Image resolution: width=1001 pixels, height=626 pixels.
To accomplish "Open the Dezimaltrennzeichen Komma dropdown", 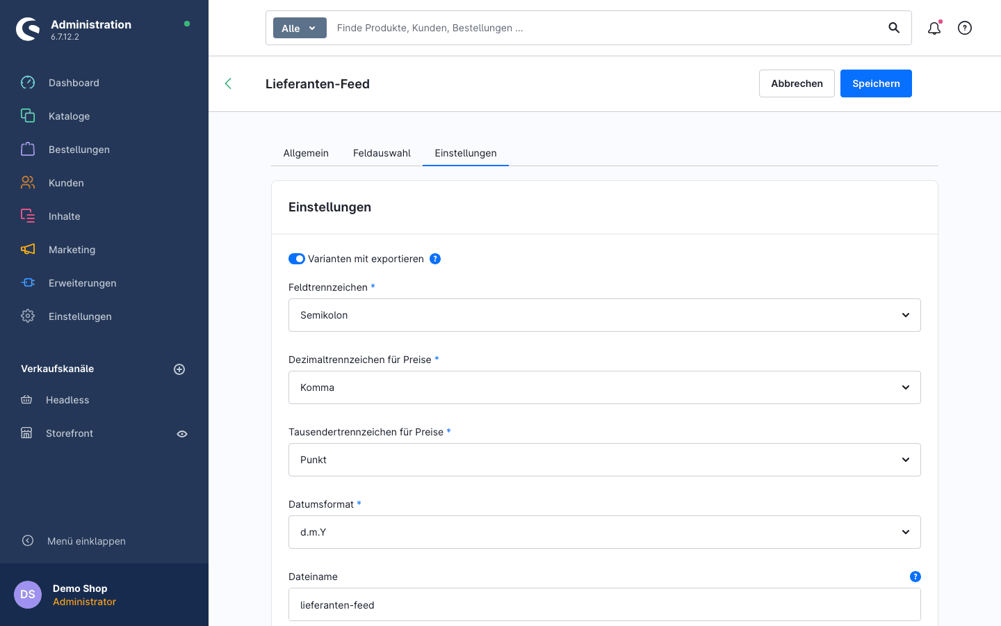I will pyautogui.click(x=605, y=387).
